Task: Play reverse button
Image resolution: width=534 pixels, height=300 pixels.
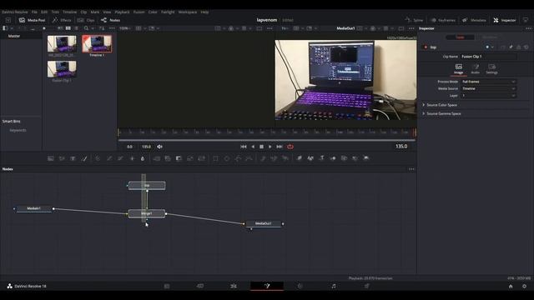Action: click(x=253, y=147)
